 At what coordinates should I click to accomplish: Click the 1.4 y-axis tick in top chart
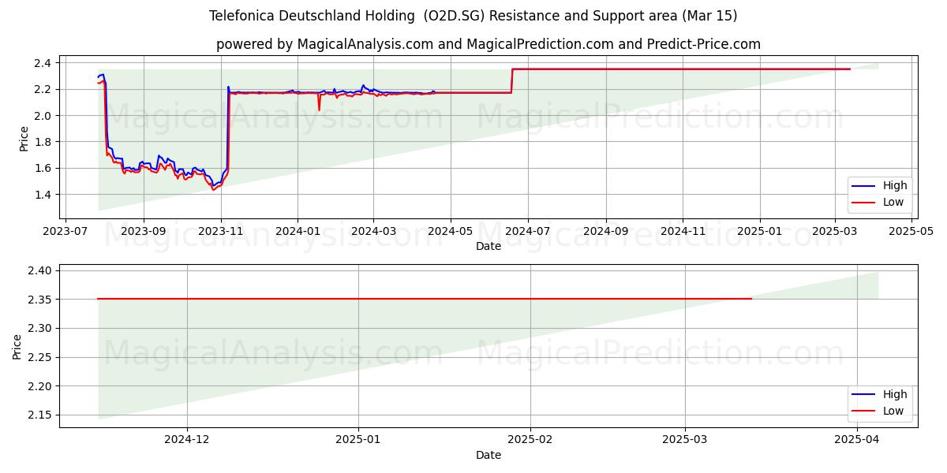click(x=44, y=195)
